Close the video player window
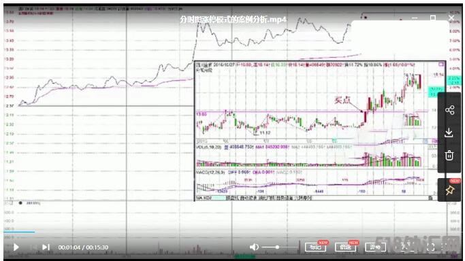 pos(451,18)
